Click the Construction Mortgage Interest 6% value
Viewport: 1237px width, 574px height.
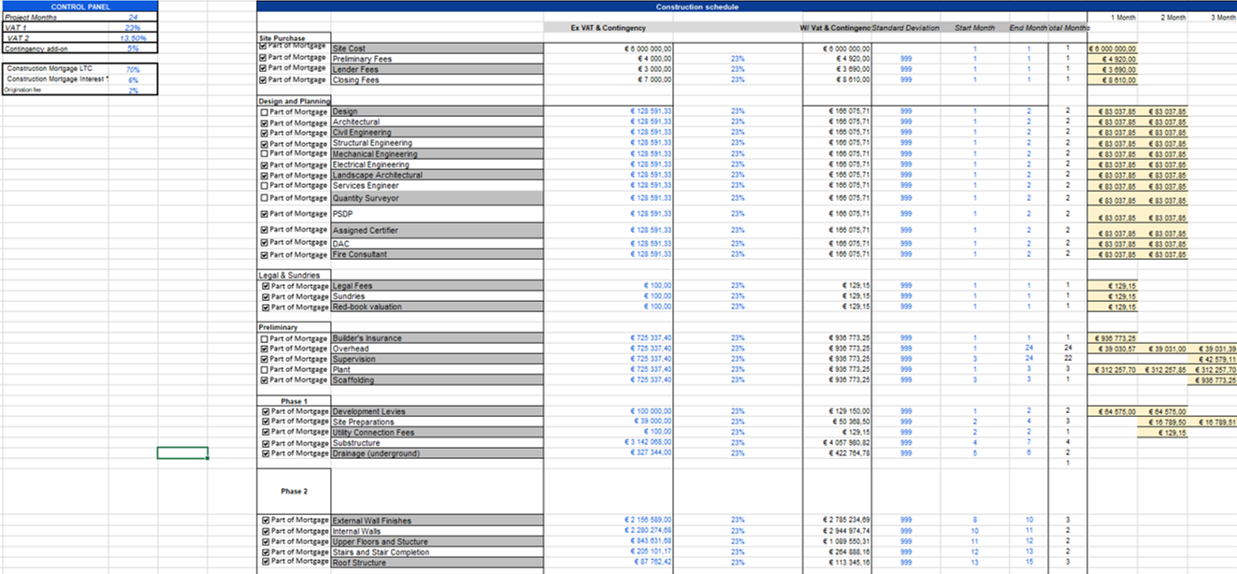(133, 80)
